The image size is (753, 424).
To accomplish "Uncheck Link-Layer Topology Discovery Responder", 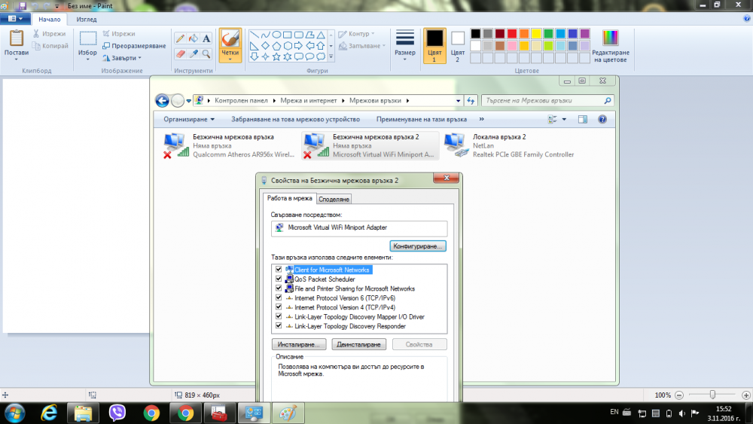I will point(279,325).
